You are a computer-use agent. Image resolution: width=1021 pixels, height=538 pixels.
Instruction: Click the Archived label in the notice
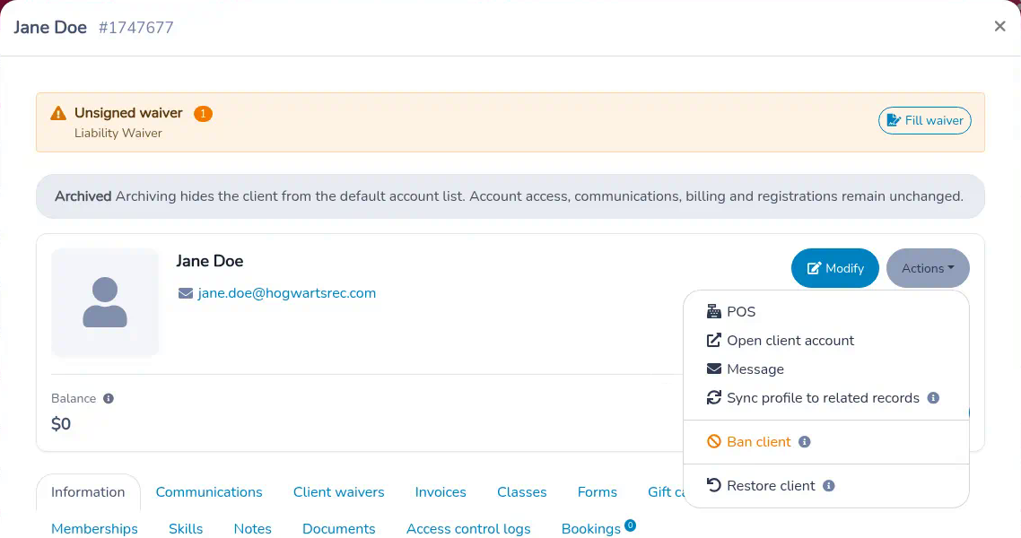click(x=83, y=195)
